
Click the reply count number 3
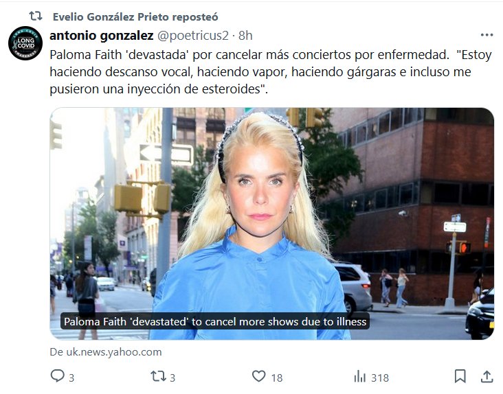[x=71, y=378]
